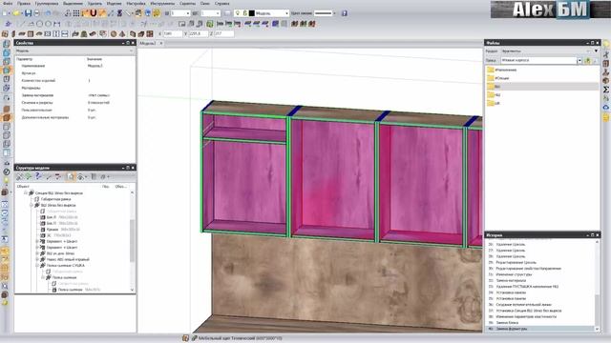The height and width of the screenshot is (343, 611).
Task: Toggle the dotted grid icon
Action: coord(76,13)
